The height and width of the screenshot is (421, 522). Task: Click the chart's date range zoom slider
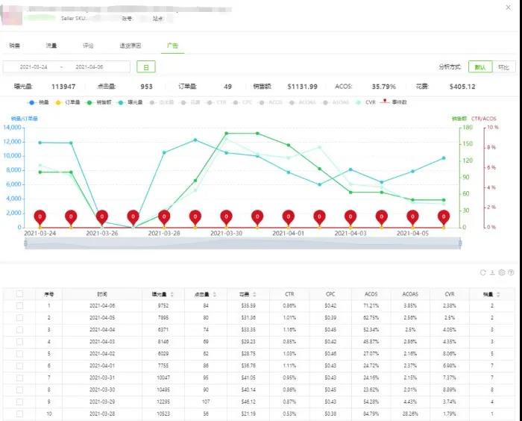click(x=242, y=244)
